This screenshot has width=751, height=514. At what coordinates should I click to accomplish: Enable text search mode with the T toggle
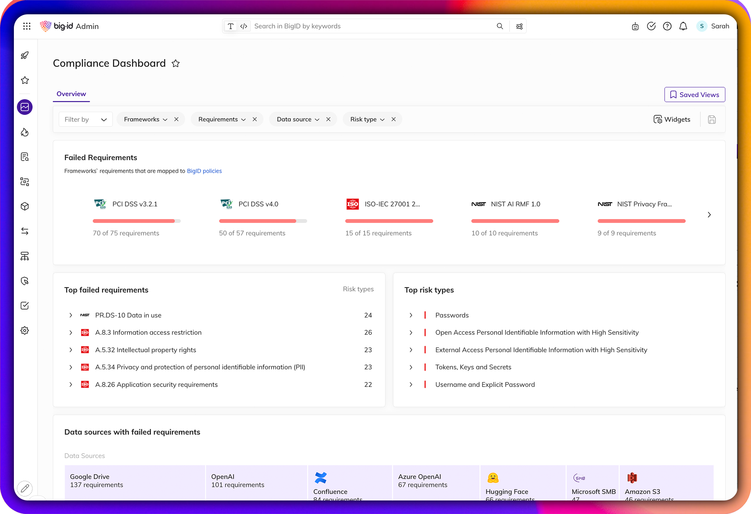[231, 26]
